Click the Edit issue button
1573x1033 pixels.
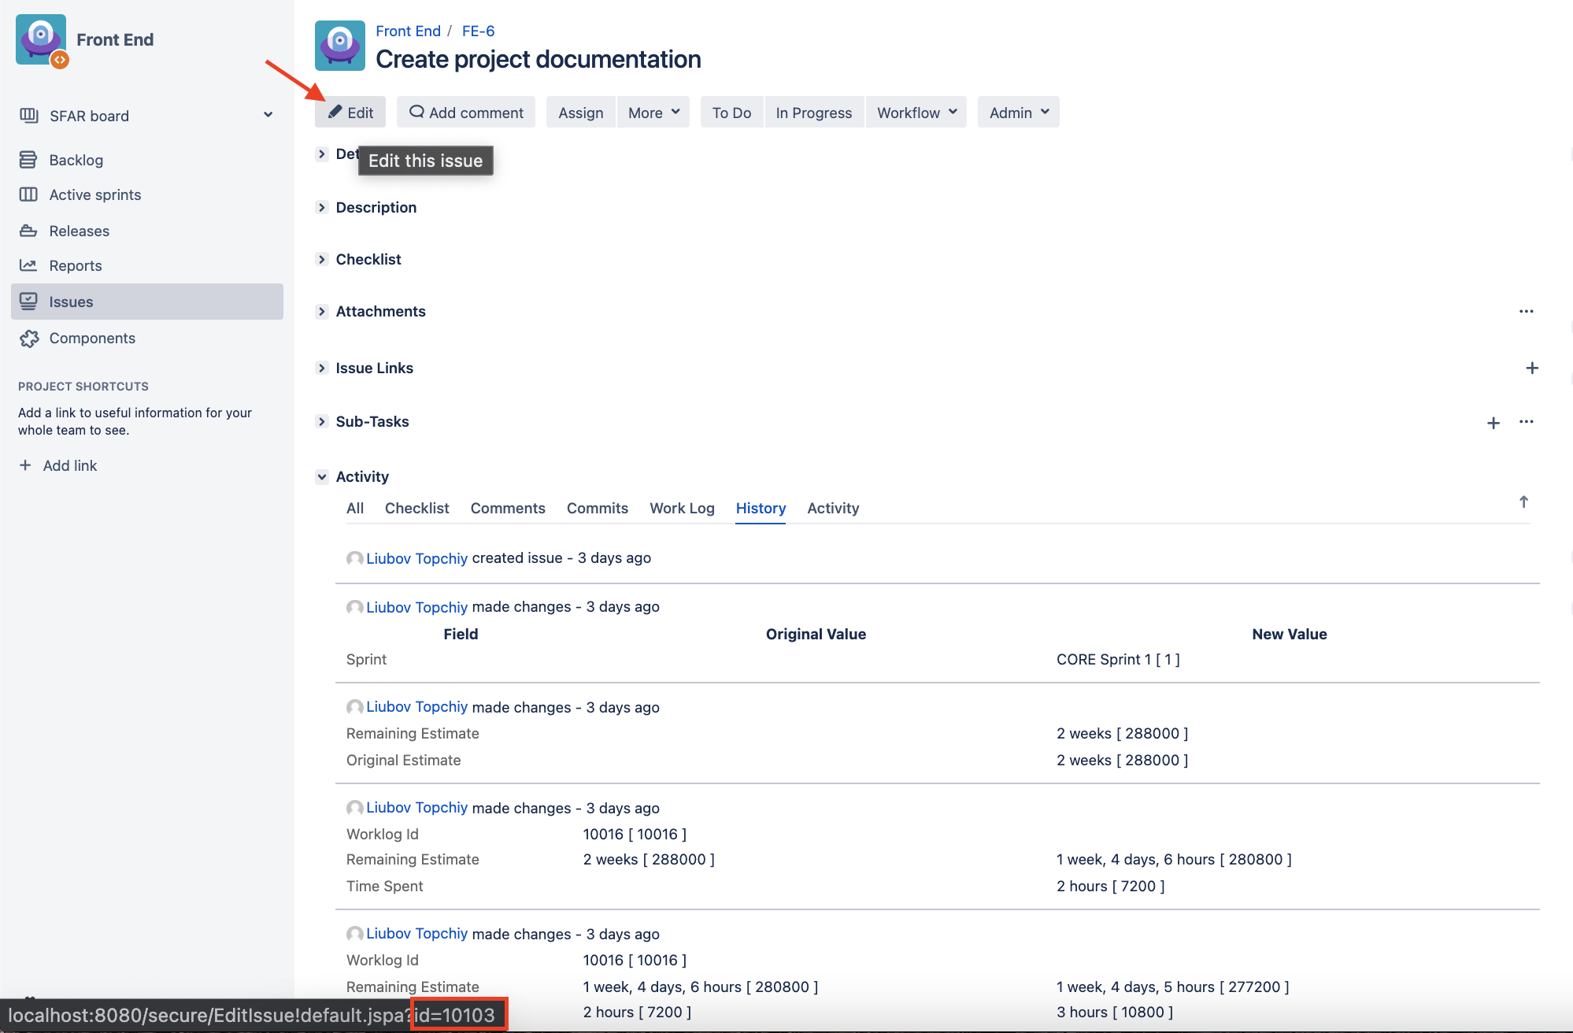click(x=350, y=113)
